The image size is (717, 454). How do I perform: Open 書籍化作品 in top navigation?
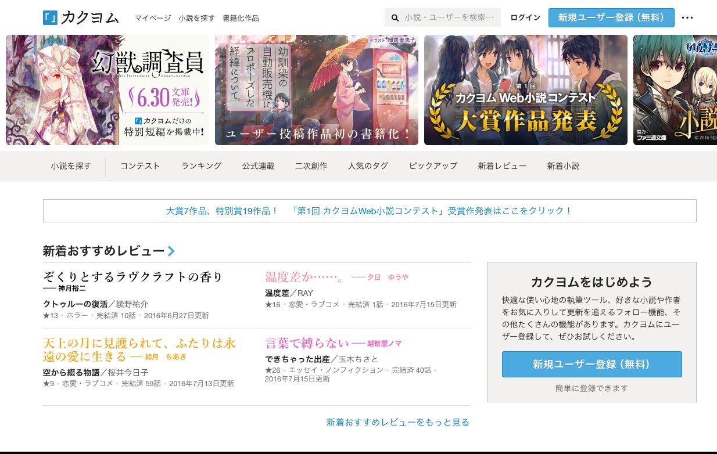(x=241, y=18)
